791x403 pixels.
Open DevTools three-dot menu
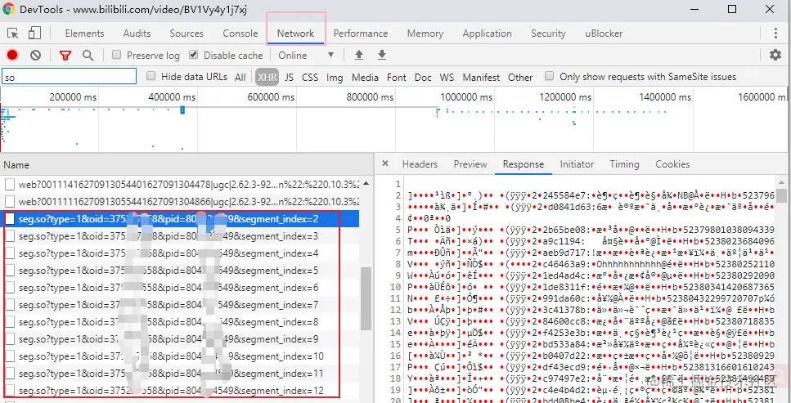pos(775,34)
